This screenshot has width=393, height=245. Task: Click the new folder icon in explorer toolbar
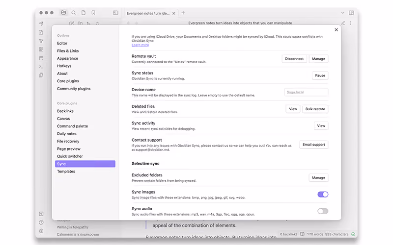click(80, 23)
